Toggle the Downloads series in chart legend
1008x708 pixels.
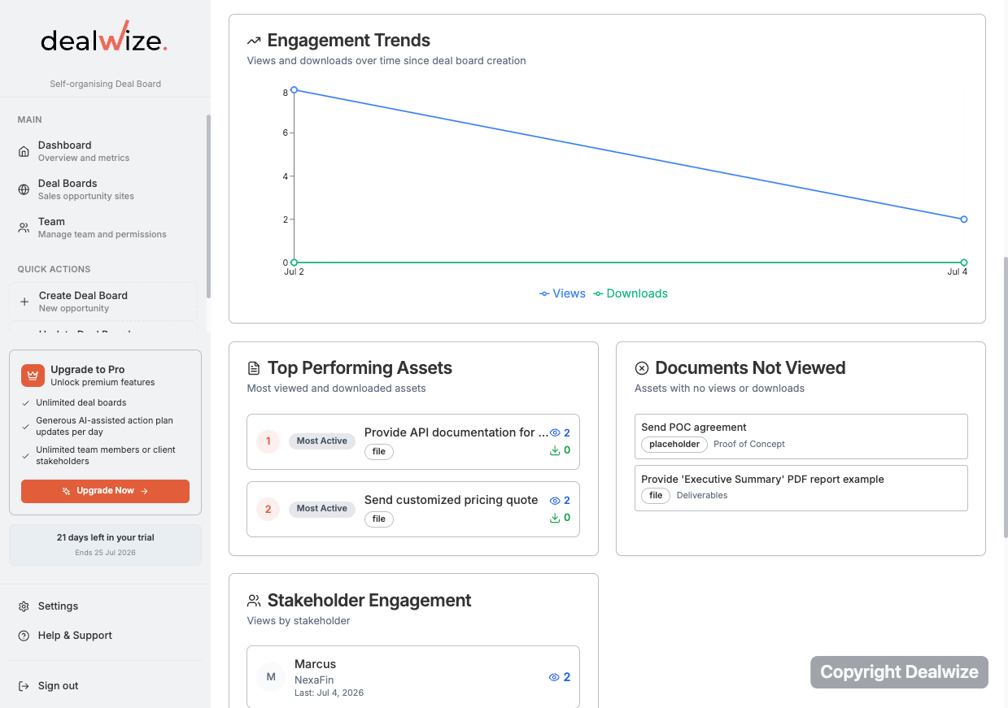(x=631, y=293)
